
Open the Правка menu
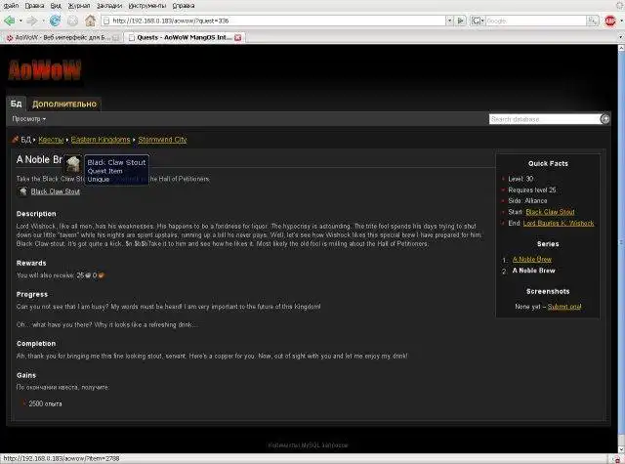pos(34,6)
